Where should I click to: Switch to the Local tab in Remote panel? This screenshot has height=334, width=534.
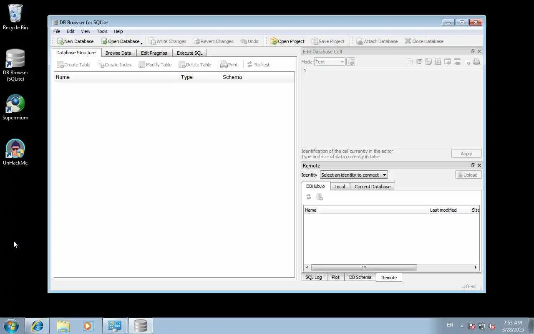click(340, 187)
